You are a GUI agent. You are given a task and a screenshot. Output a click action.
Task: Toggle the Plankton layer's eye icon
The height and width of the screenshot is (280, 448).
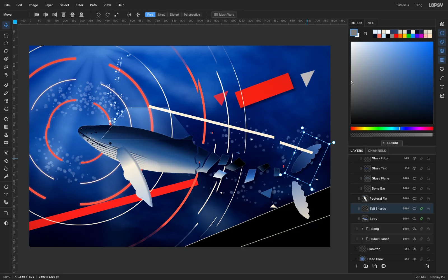414,249
